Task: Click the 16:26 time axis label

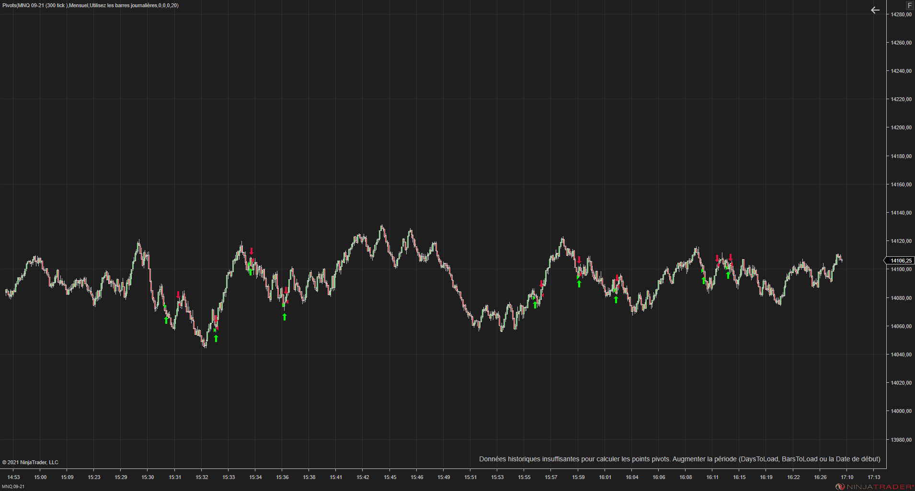Action: [x=820, y=477]
